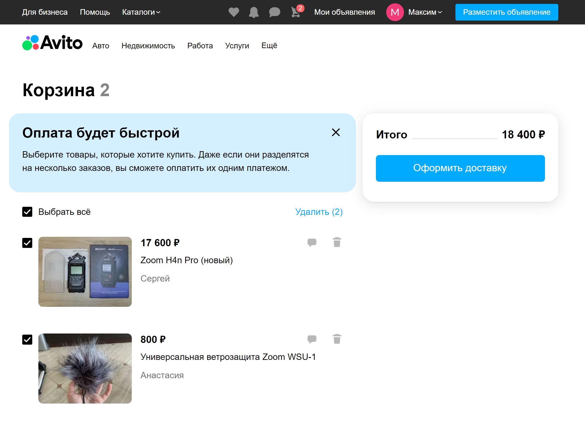Uncheck the Zoom WSU-1 item checkbox
Screen dimensions: 585x428
27,340
